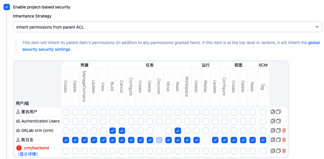Select all permissions for GitLab crm row
324x159 pixels.
(x=273, y=131)
